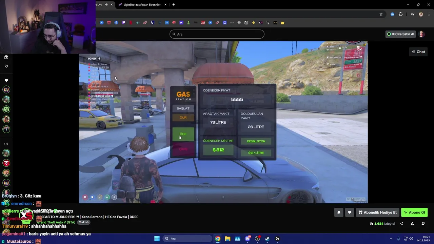434x244 pixels.
Task: Click the Facebook bookmark icon
Action: (116, 23)
